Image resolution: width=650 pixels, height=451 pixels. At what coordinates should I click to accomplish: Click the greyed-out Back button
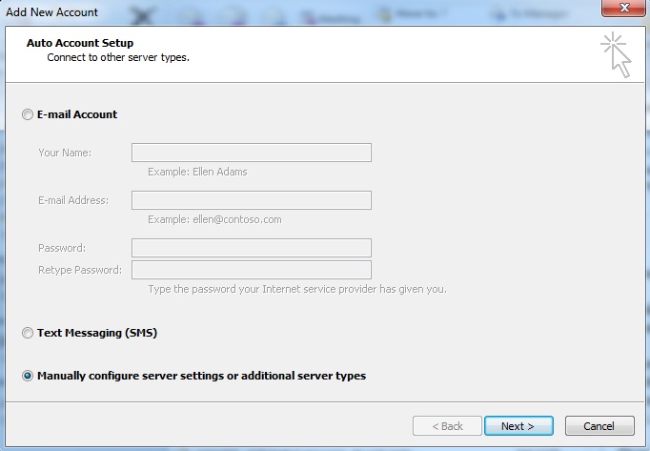tap(444, 426)
